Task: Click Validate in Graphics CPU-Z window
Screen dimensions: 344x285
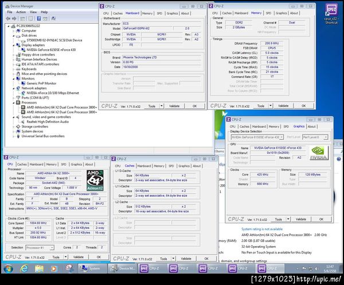Action: tap(300, 219)
